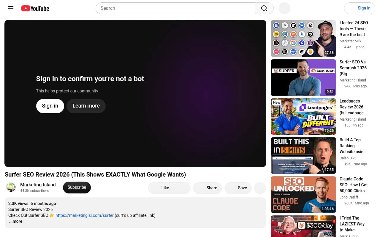This screenshot has height=237, width=380.
Task: Like the Surfer SEO Review video
Action: (161, 188)
